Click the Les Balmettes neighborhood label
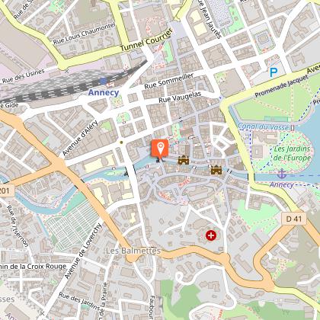This screenshot has height=320, width=320. pyautogui.click(x=133, y=251)
